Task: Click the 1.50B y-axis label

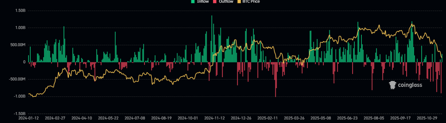Action: point(20,11)
